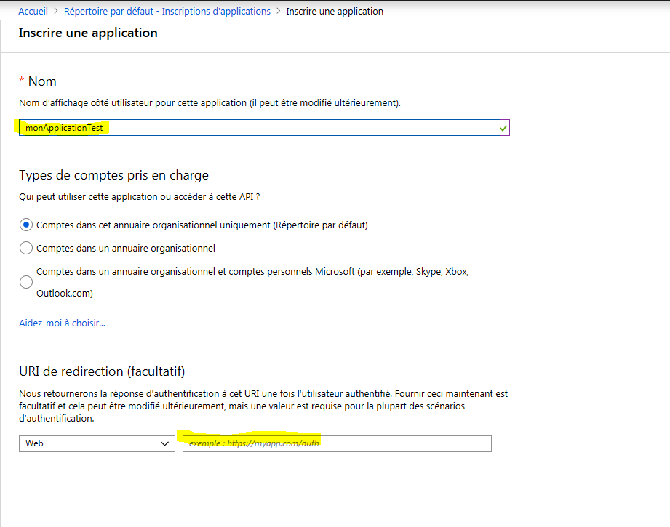The image size is (670, 527).
Task: Open 'Répertoire par défaut - Inscriptions d'applications' breadcrumb
Action: pyautogui.click(x=167, y=11)
